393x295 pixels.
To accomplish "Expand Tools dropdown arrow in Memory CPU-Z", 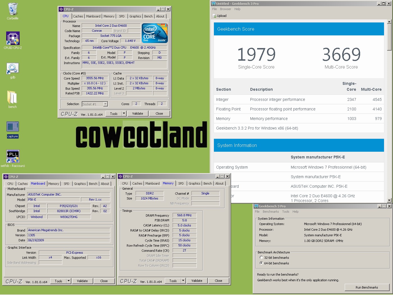I will tap(183, 281).
